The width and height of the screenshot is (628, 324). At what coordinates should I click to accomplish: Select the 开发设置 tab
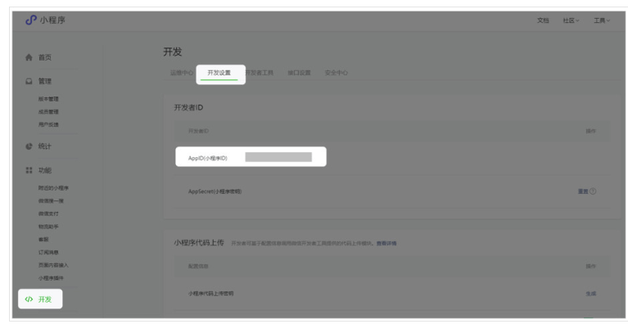click(x=219, y=73)
